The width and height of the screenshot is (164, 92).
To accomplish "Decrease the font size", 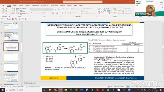I will pyautogui.click(x=56, y=9).
